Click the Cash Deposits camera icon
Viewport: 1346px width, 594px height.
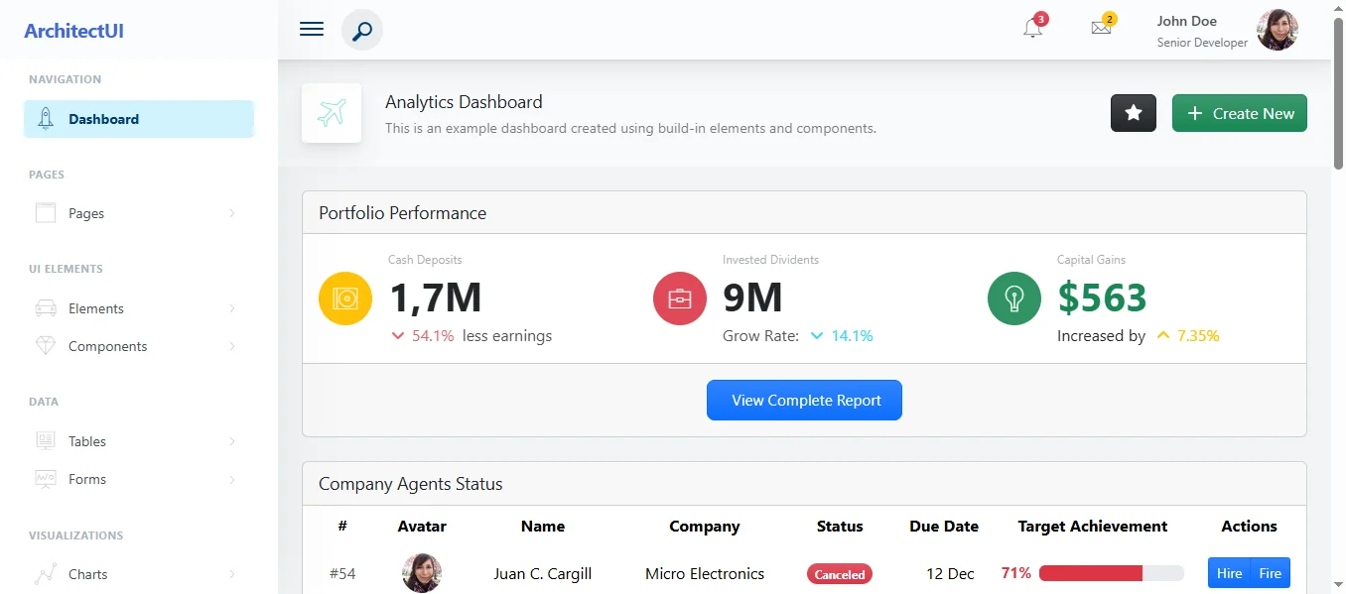(344, 297)
